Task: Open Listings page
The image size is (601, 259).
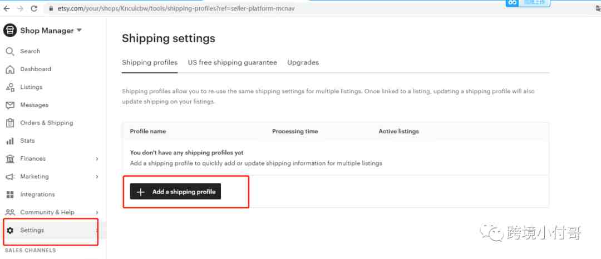Action: point(31,87)
